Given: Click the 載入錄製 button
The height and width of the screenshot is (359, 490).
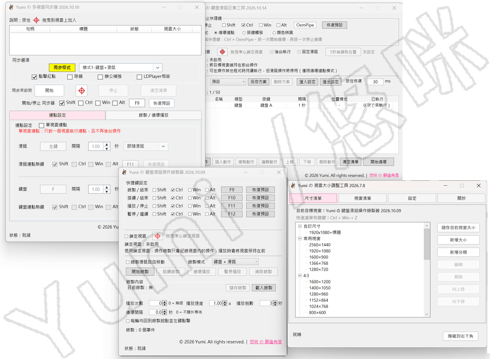Looking at the screenshot, I should 264,288.
